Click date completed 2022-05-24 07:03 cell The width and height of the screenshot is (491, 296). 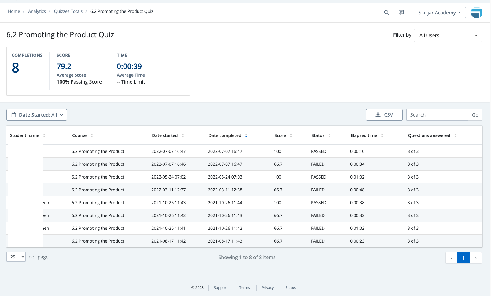click(x=225, y=177)
